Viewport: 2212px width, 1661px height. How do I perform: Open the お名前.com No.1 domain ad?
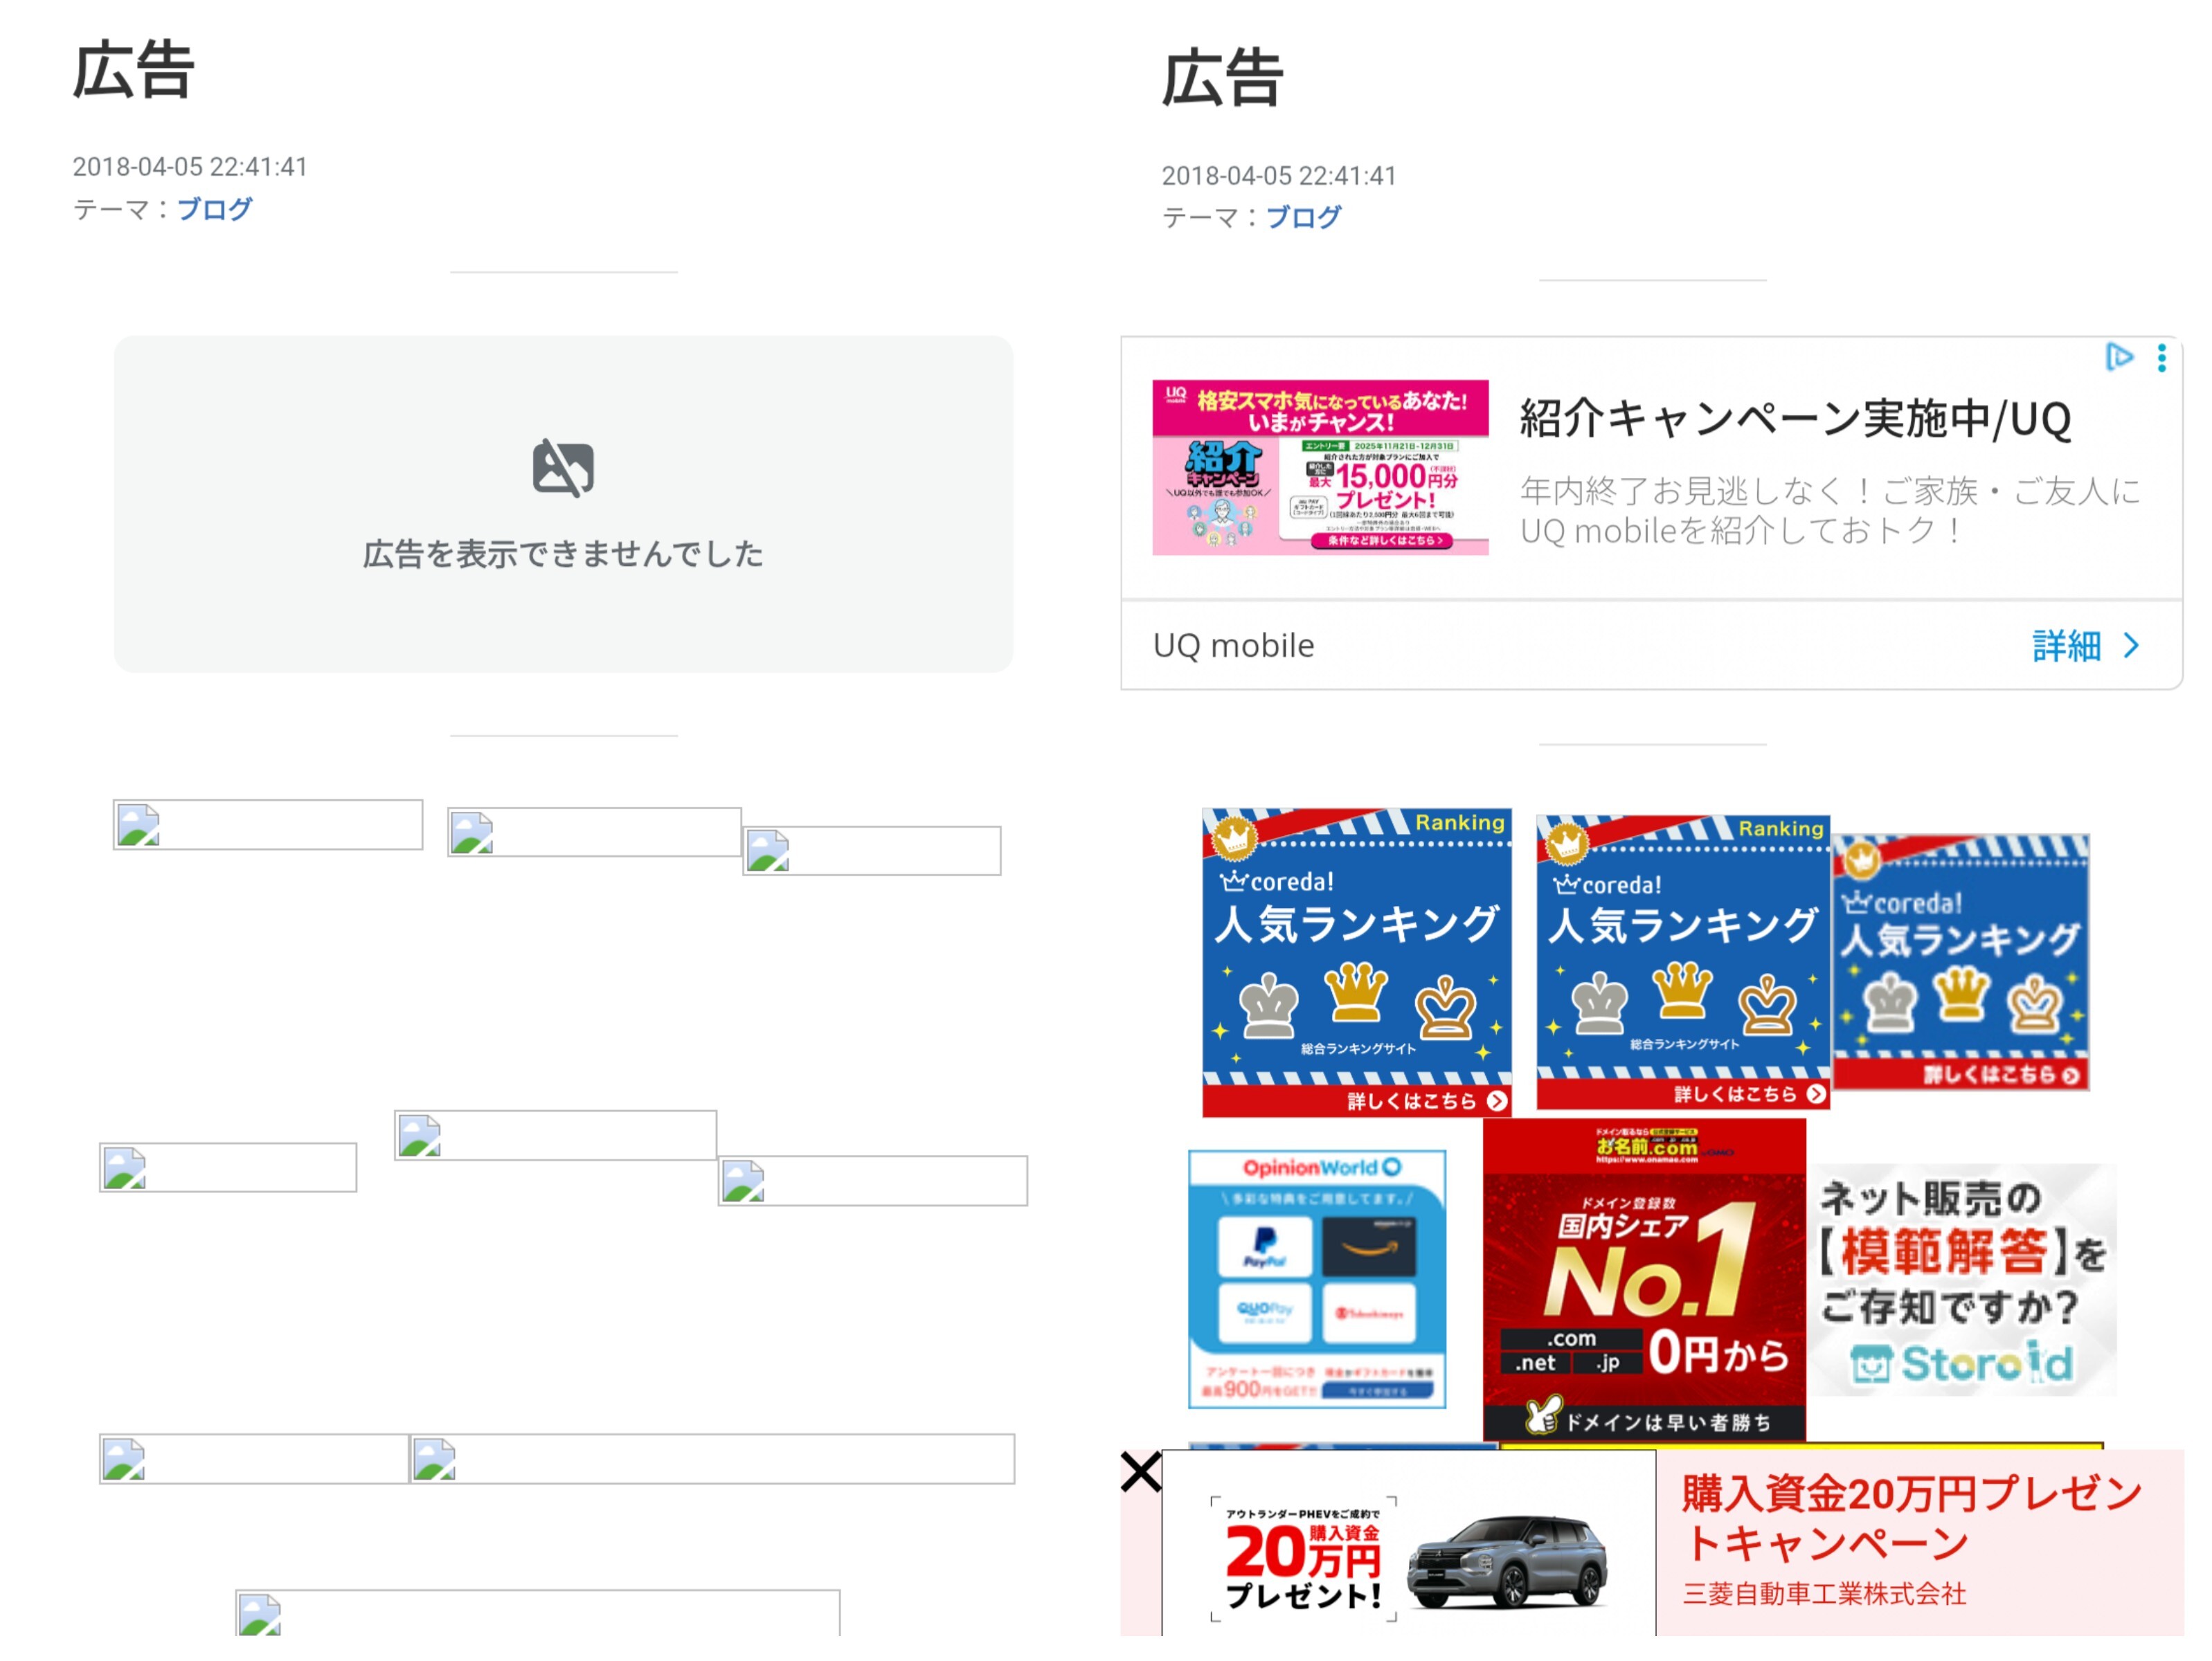point(1644,1278)
